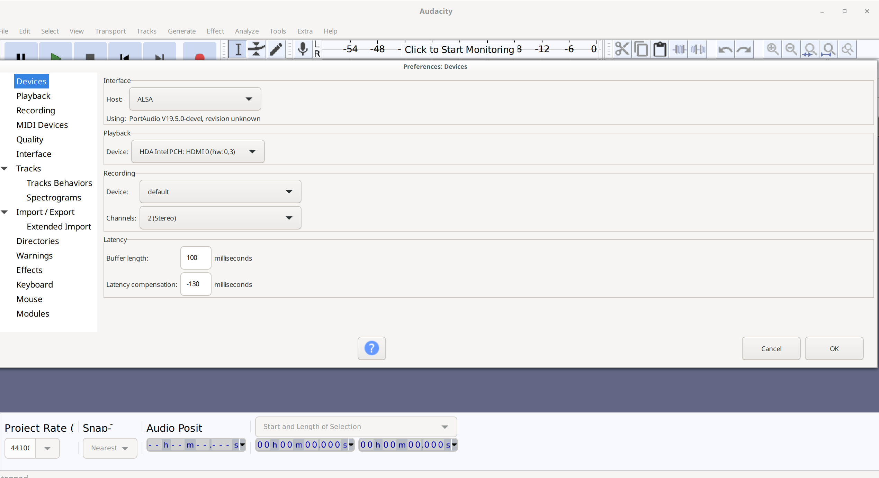Screen dimensions: 879x478
Task: Open the Tools menu
Action: pos(278,31)
